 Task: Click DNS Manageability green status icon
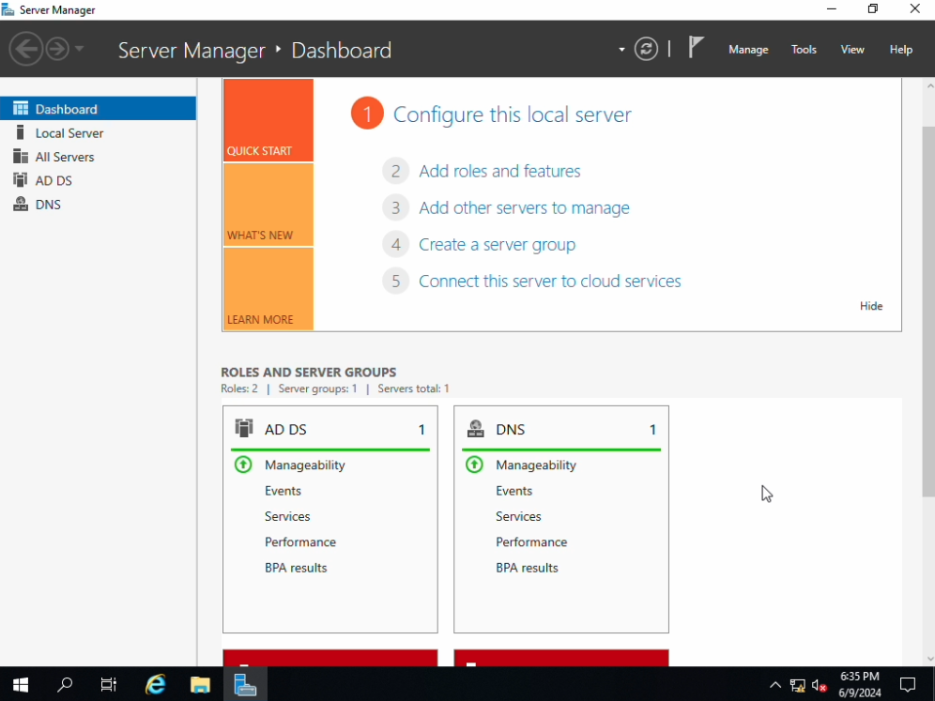[474, 465]
